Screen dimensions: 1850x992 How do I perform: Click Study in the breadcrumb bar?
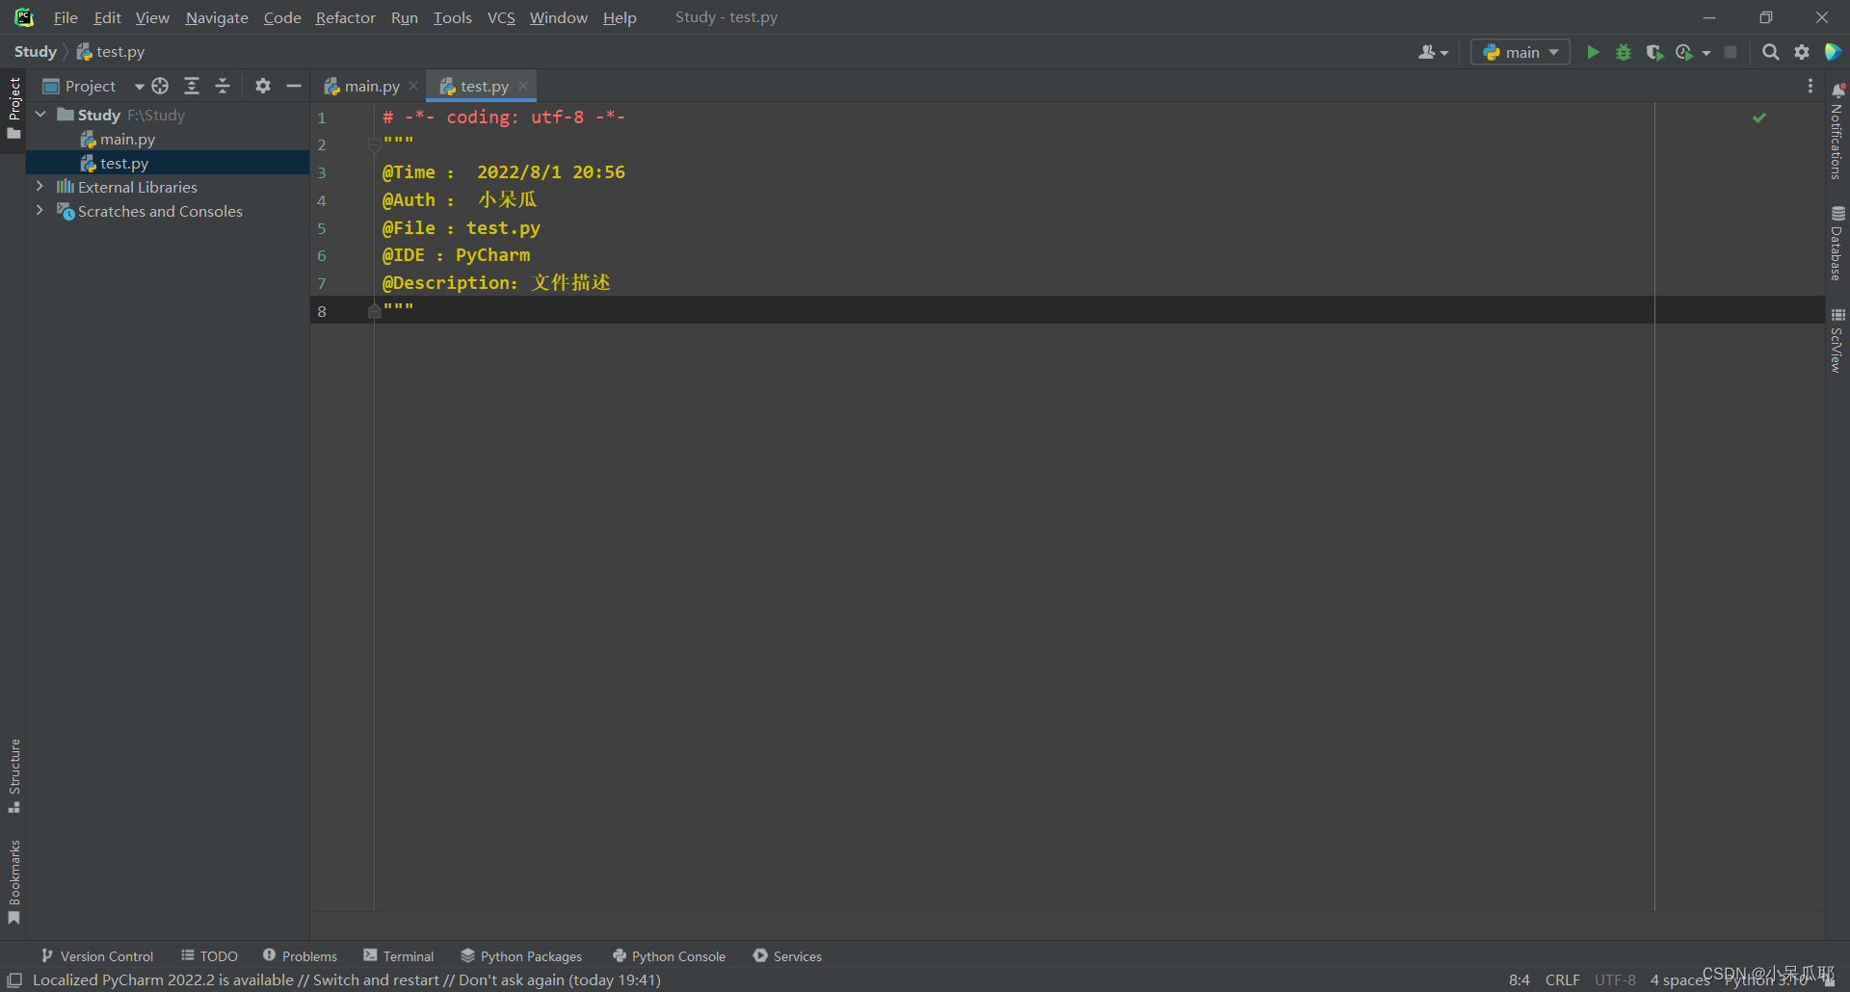pos(36,52)
